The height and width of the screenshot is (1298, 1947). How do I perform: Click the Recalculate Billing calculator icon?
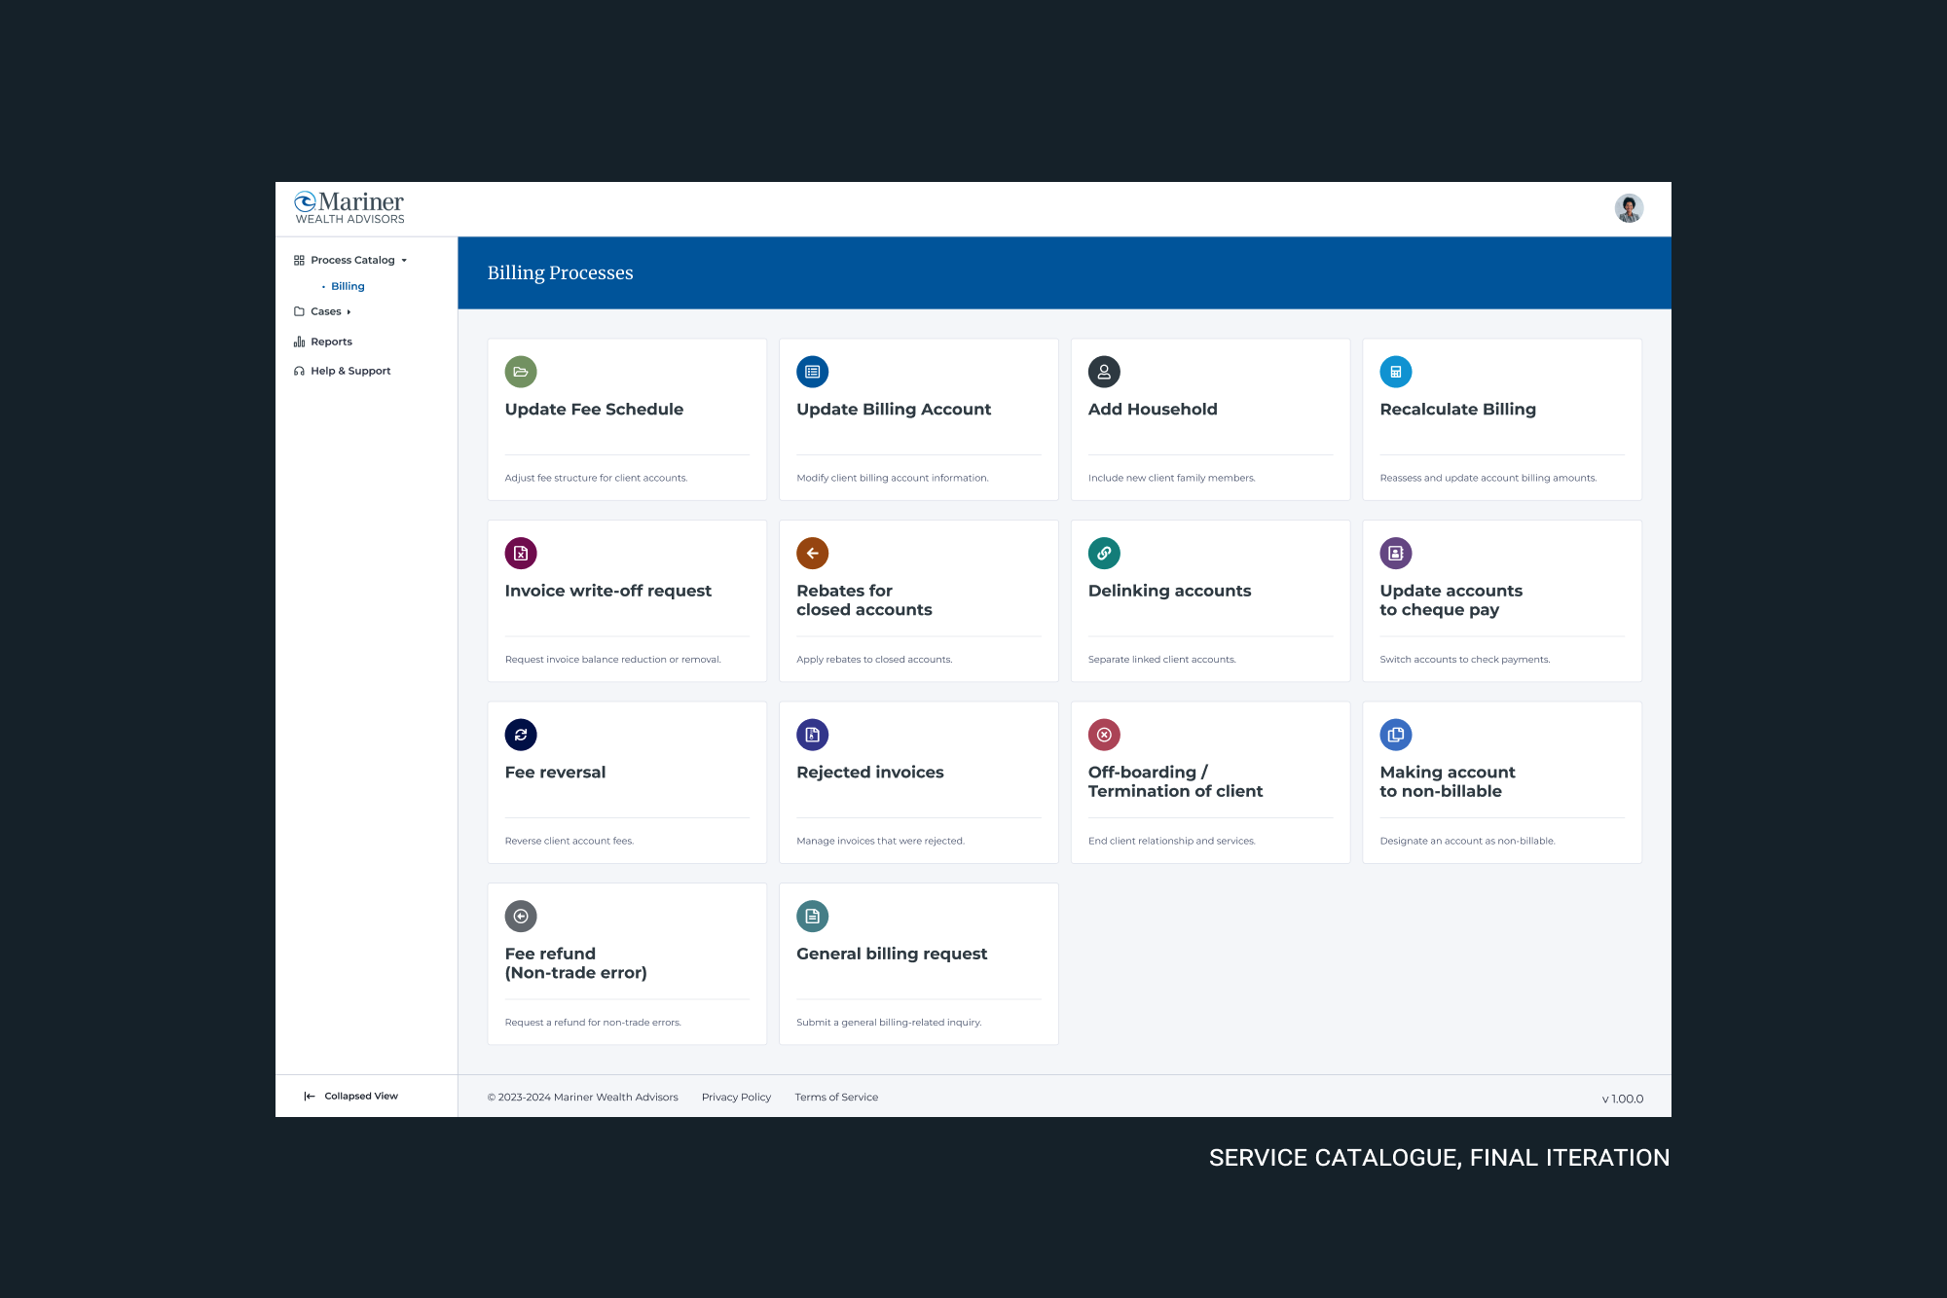(x=1395, y=372)
